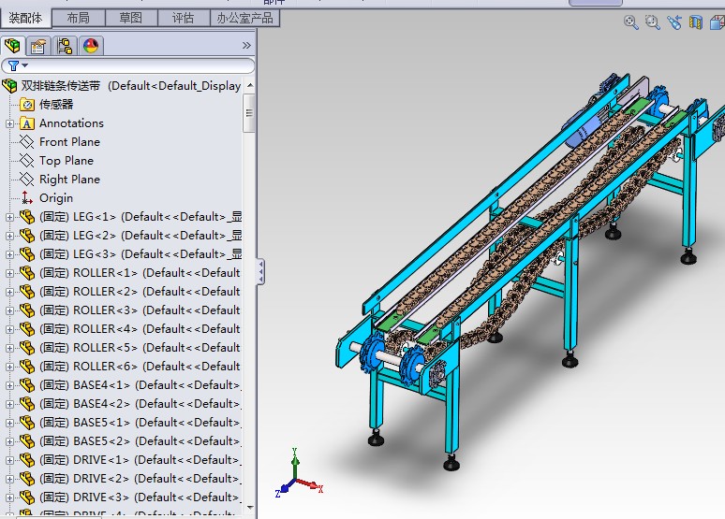Expand manager tabs with double chevron
725x519 pixels.
coord(246,45)
